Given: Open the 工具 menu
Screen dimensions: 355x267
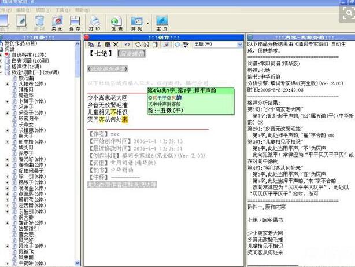Looking at the screenshot, I should [62, 10].
